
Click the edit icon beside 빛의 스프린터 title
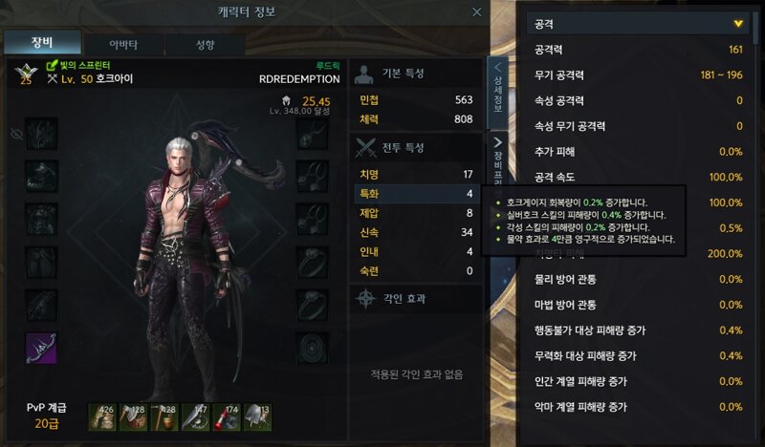point(52,65)
